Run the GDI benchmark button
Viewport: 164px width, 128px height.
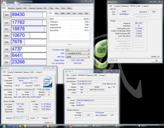pyautogui.click(x=7, y=49)
